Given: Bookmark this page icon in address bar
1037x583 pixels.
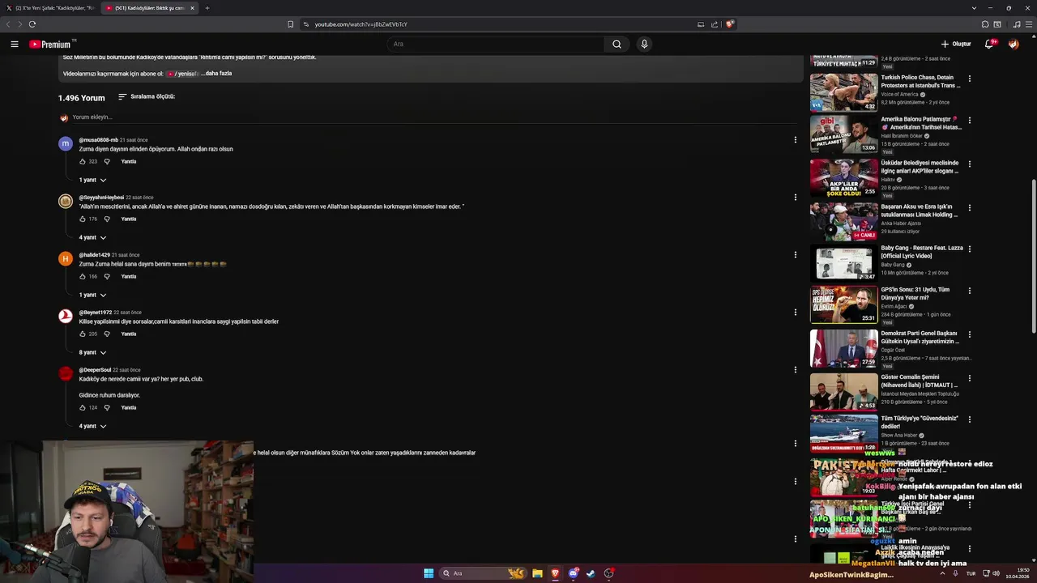Looking at the screenshot, I should point(290,24).
